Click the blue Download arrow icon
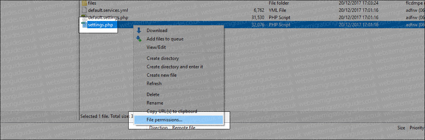The width and height of the screenshot is (425, 140). click(x=139, y=30)
